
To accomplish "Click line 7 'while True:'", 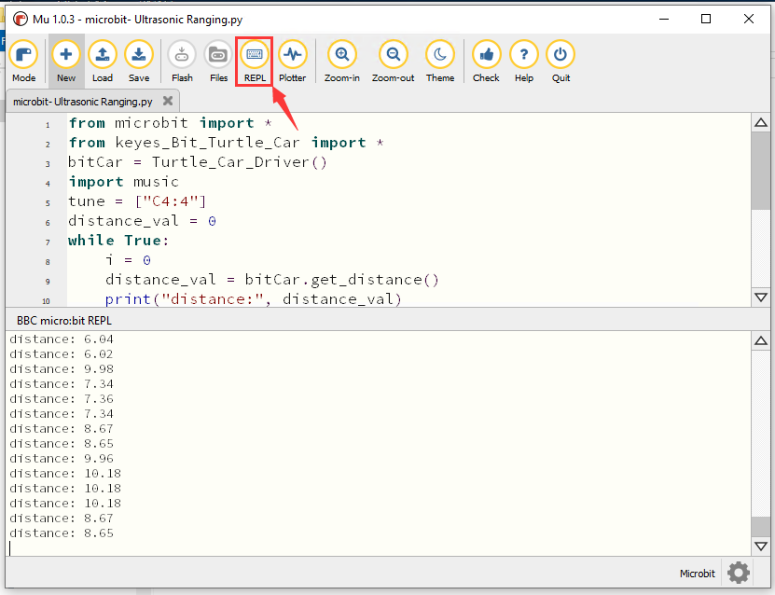I will tap(118, 241).
